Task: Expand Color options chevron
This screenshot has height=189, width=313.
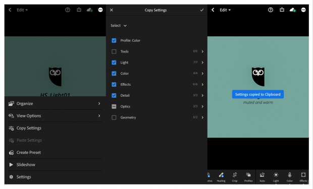Action: click(x=202, y=74)
